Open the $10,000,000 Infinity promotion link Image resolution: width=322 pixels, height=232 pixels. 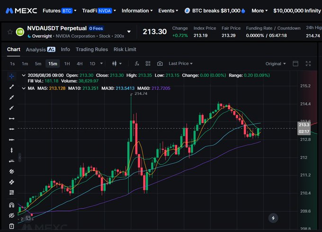click(x=297, y=11)
